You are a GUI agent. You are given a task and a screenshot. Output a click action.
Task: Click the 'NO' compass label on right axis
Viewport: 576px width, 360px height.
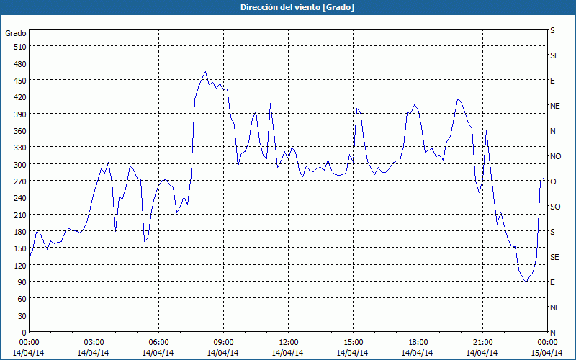coord(555,156)
